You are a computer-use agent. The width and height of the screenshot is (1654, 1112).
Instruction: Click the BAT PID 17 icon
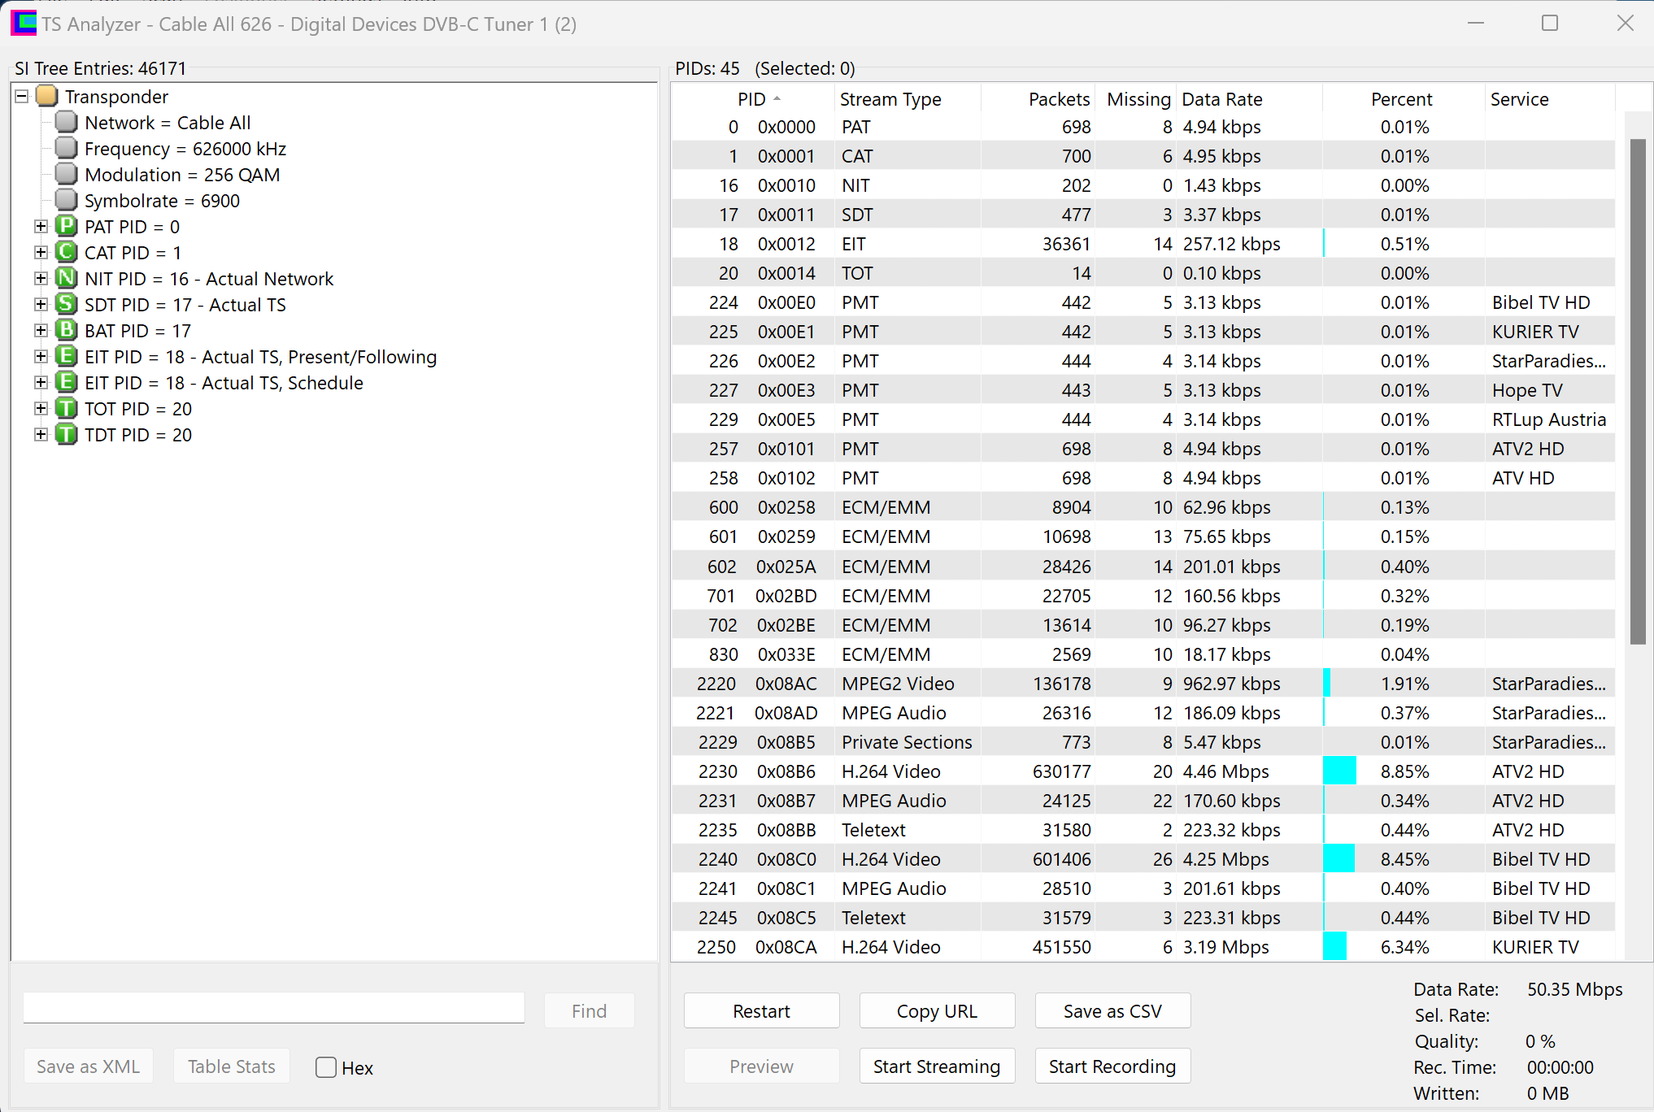pos(66,330)
